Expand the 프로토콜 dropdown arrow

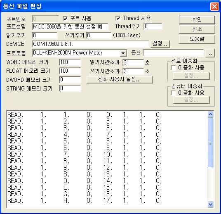123,53
